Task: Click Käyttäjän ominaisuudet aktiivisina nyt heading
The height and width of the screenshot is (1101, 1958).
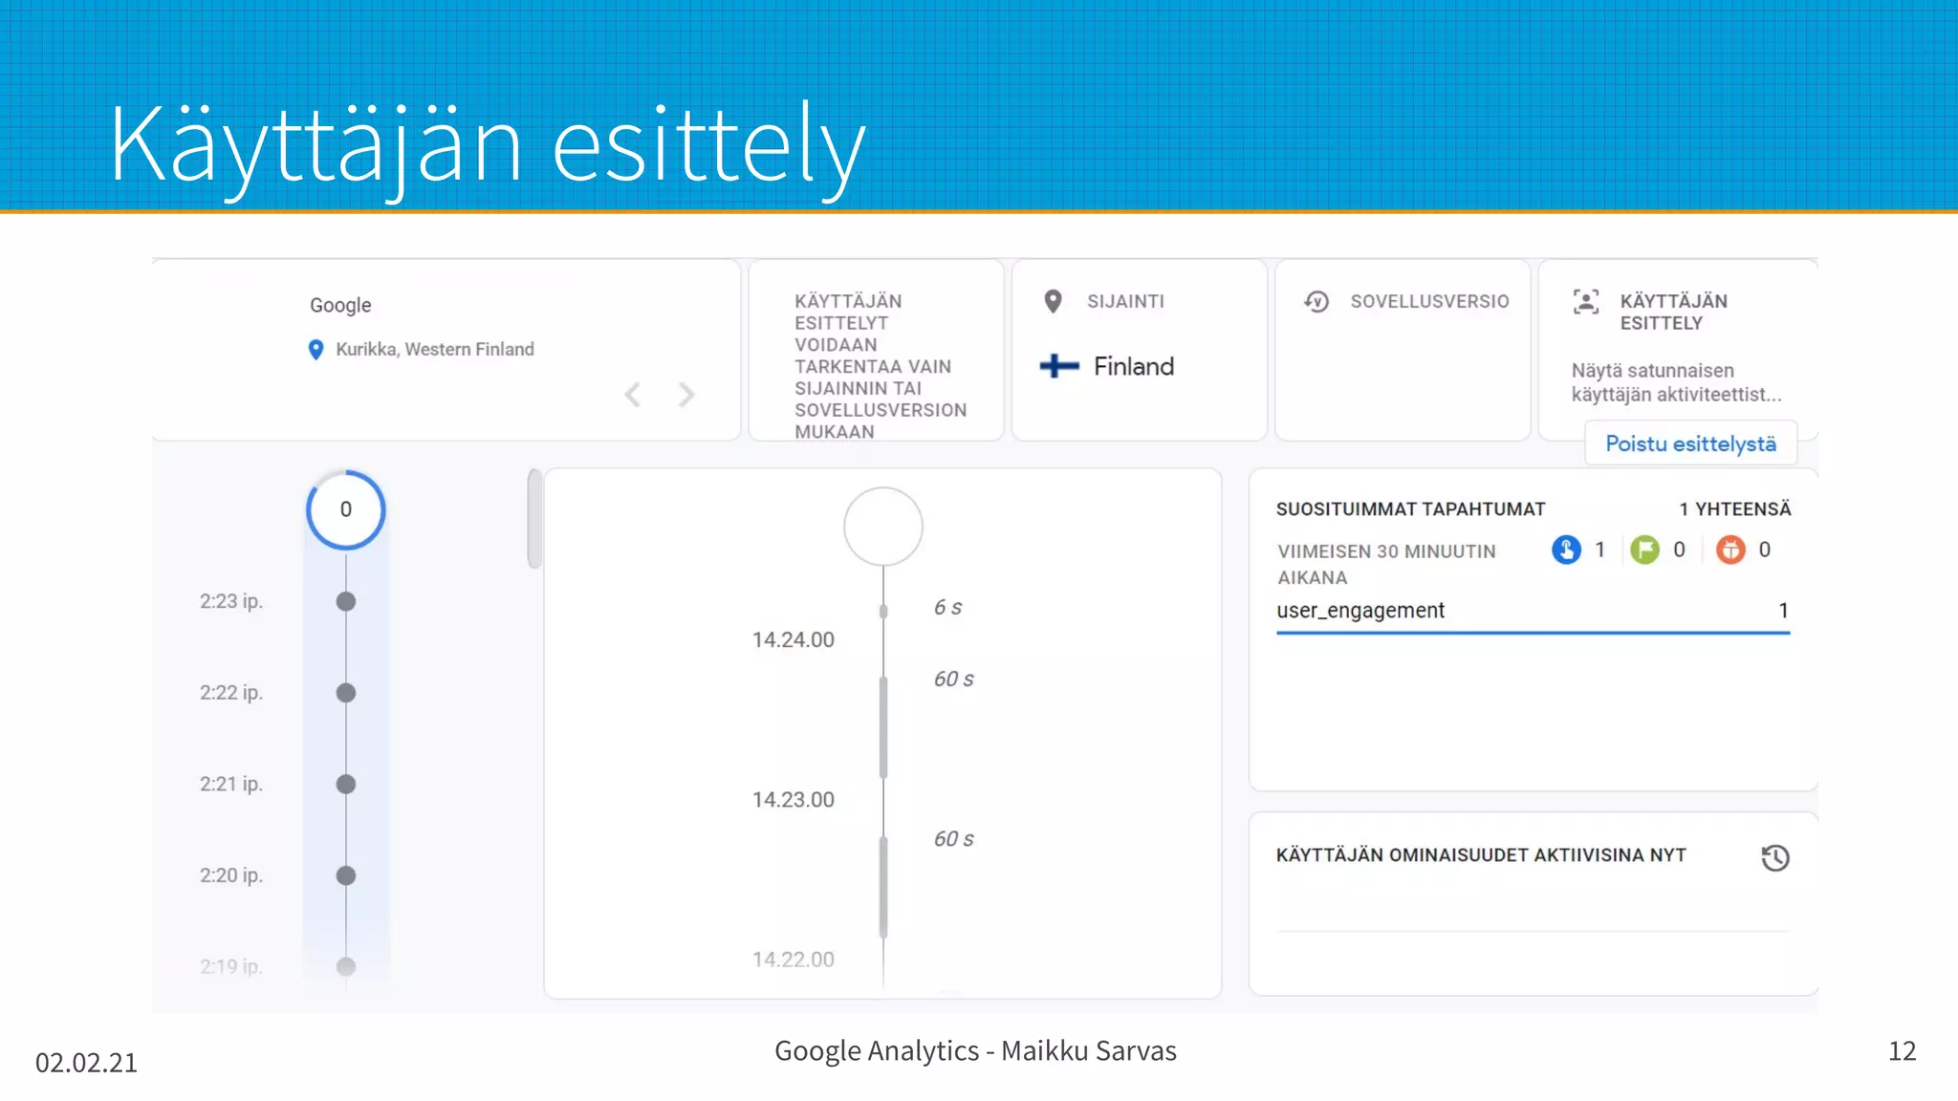Action: click(1481, 855)
